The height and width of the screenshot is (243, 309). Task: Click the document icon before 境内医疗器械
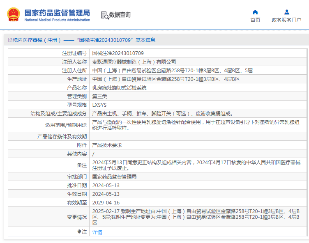(10, 40)
